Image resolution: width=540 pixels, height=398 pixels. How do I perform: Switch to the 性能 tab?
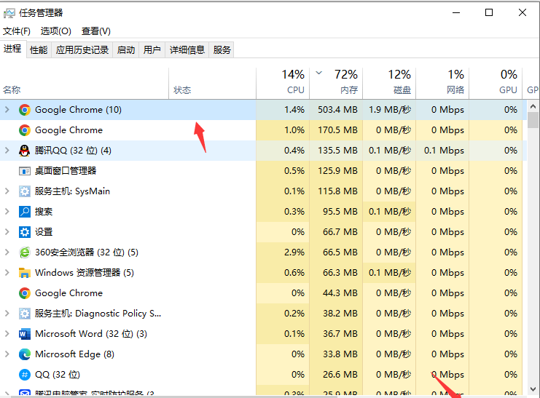pyautogui.click(x=39, y=50)
